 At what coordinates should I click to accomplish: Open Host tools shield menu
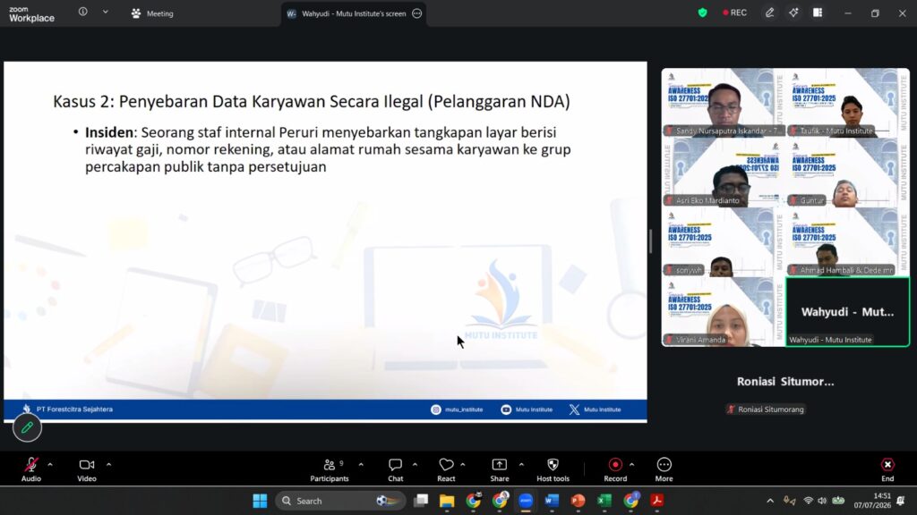(x=553, y=469)
